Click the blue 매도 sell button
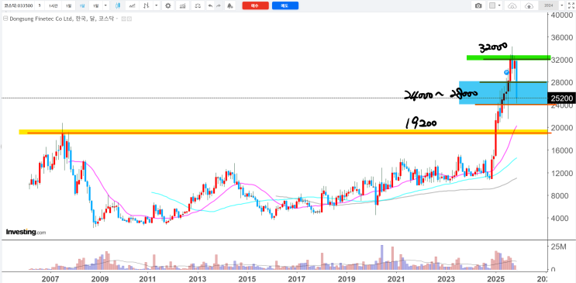This screenshot has width=576, height=283. coord(285,6)
